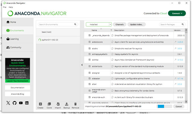Toggle the anaconda-auth package checkbox
Screen dimensions: 192x114
point(90,97)
